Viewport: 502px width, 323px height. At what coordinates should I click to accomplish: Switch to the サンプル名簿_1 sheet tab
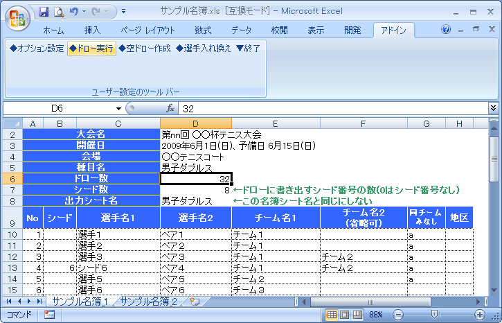tap(80, 302)
